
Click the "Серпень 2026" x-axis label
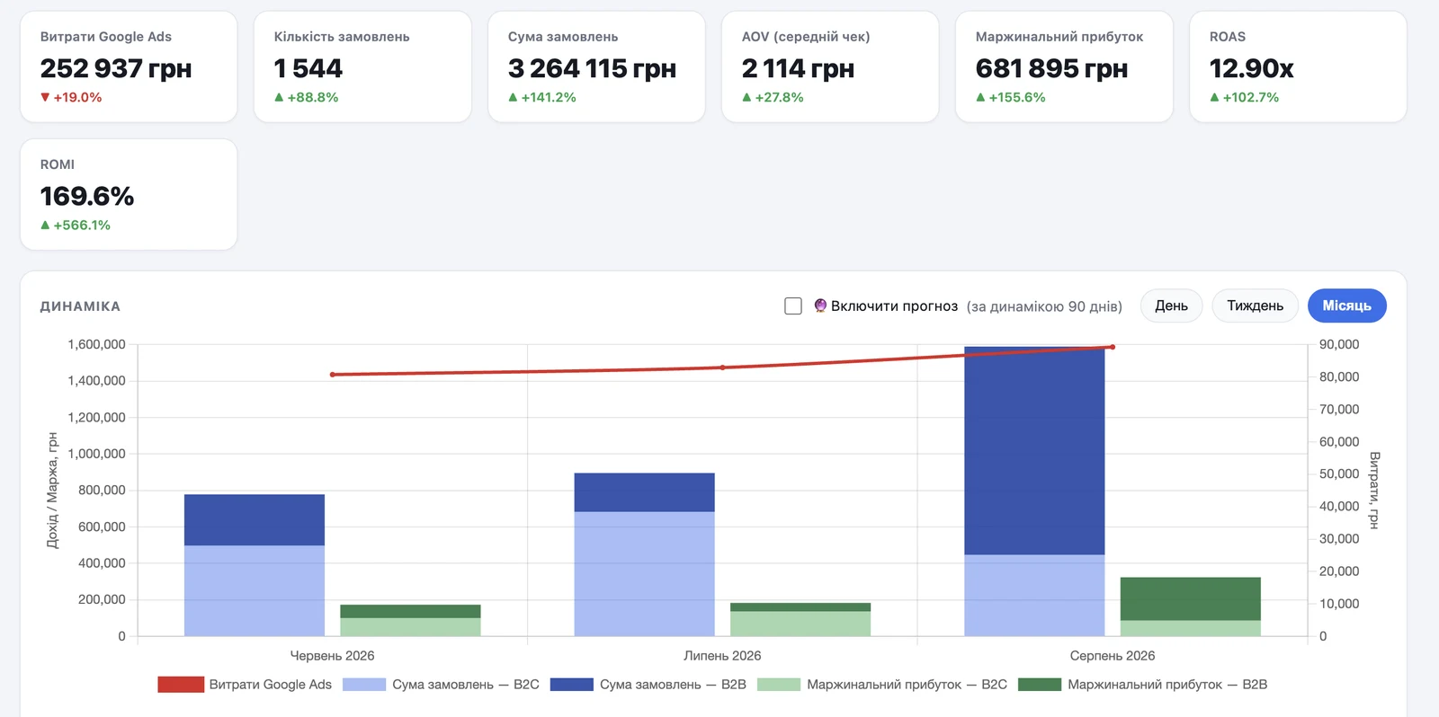pyautogui.click(x=1113, y=656)
